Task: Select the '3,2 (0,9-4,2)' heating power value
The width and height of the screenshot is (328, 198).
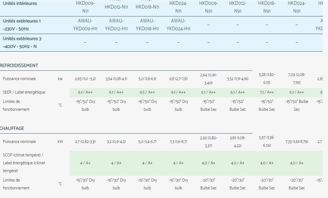Action: tap(116, 142)
